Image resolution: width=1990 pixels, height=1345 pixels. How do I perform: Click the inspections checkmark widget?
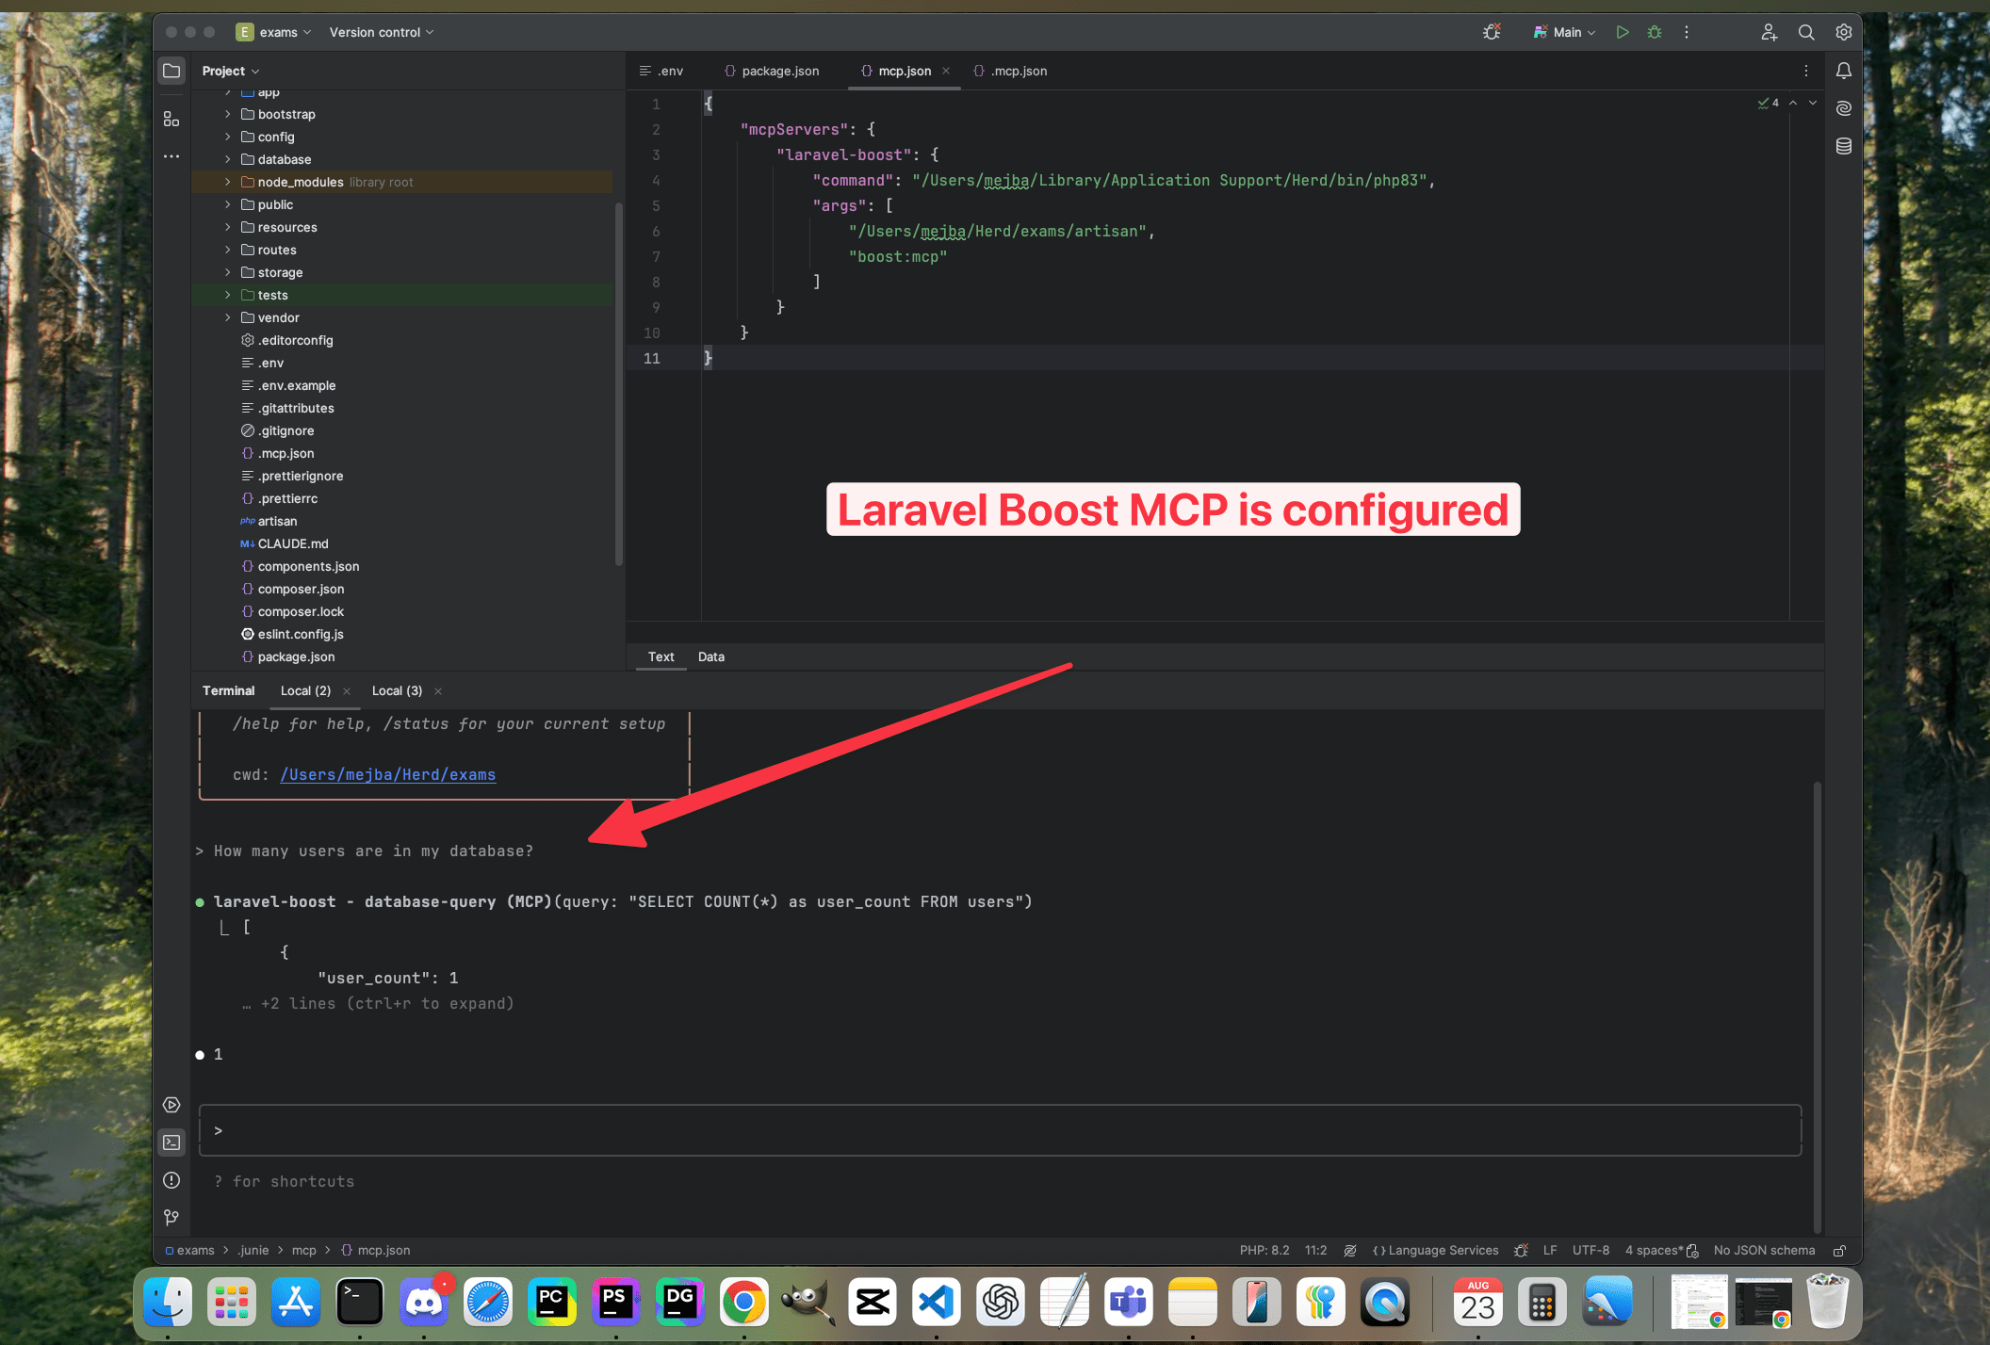1769,103
